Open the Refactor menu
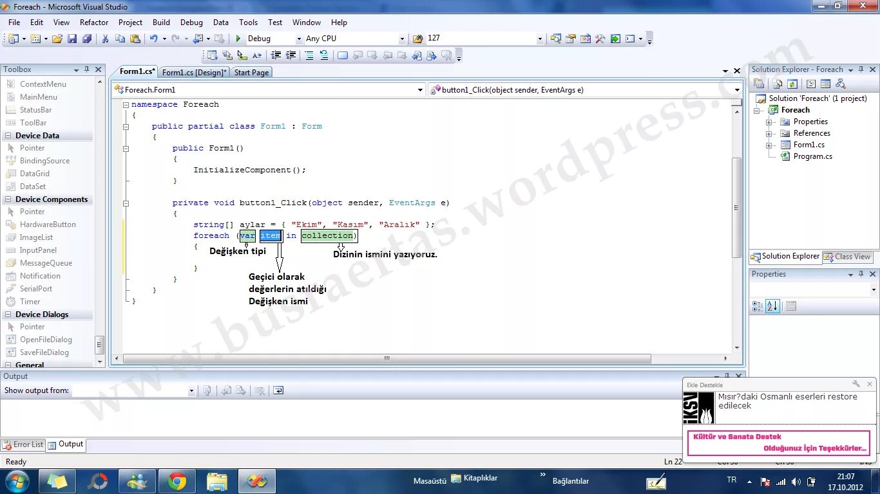Screen dimensions: 880x494 click(x=94, y=22)
